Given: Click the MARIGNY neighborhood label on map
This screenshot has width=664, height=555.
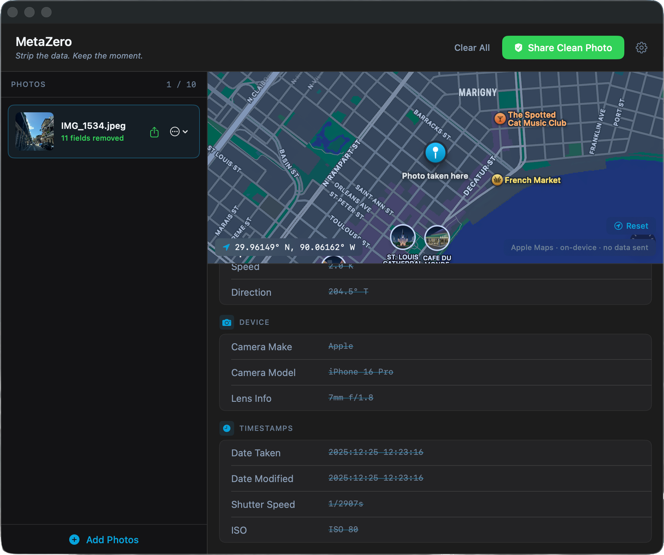Looking at the screenshot, I should (x=477, y=93).
